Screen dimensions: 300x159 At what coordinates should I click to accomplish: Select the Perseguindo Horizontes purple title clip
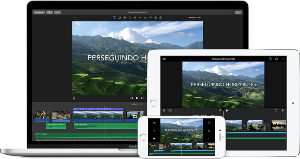tap(98, 109)
